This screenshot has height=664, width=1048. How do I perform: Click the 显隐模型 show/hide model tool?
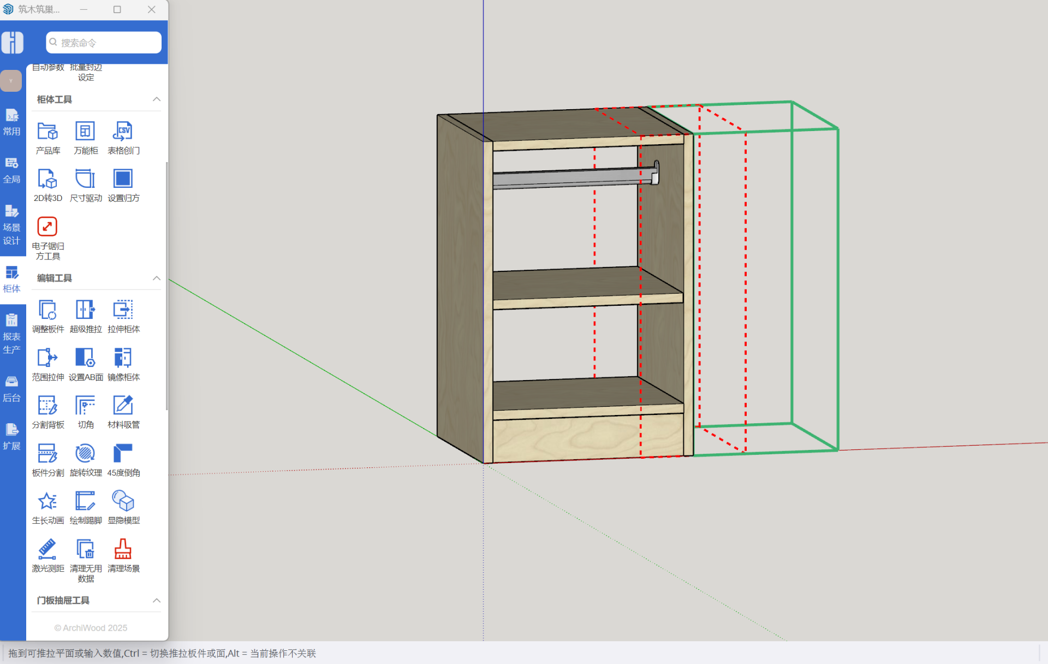point(123,501)
